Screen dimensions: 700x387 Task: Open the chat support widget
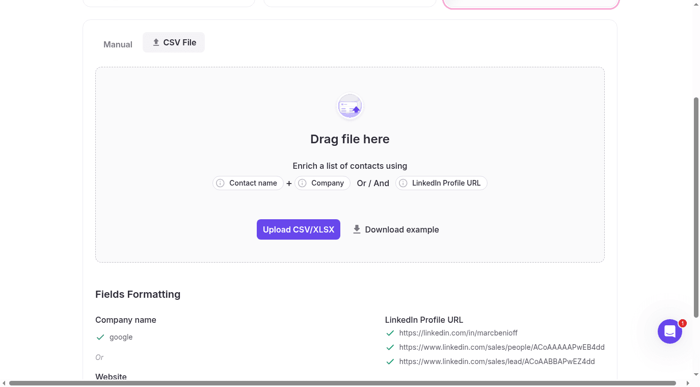click(670, 331)
